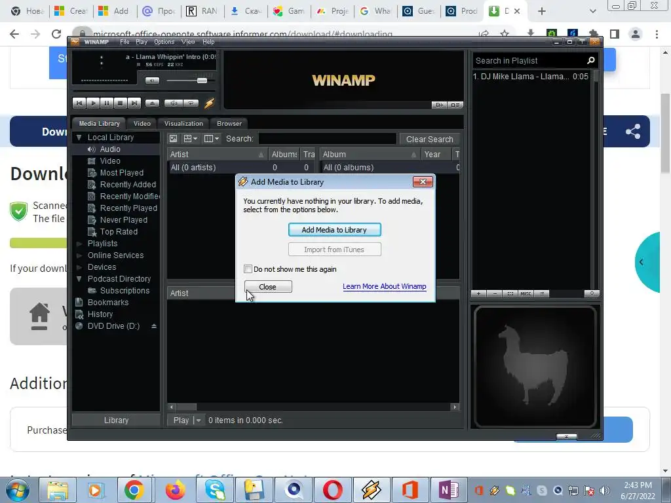Mute audio with the speaker button
671x503 pixels.
(x=152, y=81)
